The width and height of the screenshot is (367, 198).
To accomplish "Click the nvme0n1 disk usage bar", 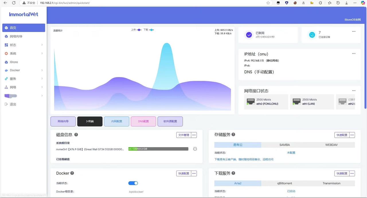I will [158, 149].
